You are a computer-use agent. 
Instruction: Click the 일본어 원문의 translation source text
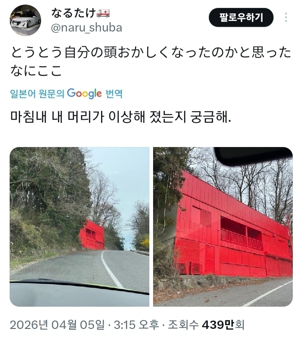pyautogui.click(x=37, y=94)
